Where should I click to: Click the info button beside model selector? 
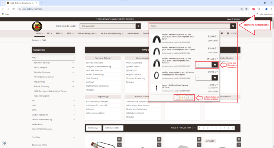(138, 26)
